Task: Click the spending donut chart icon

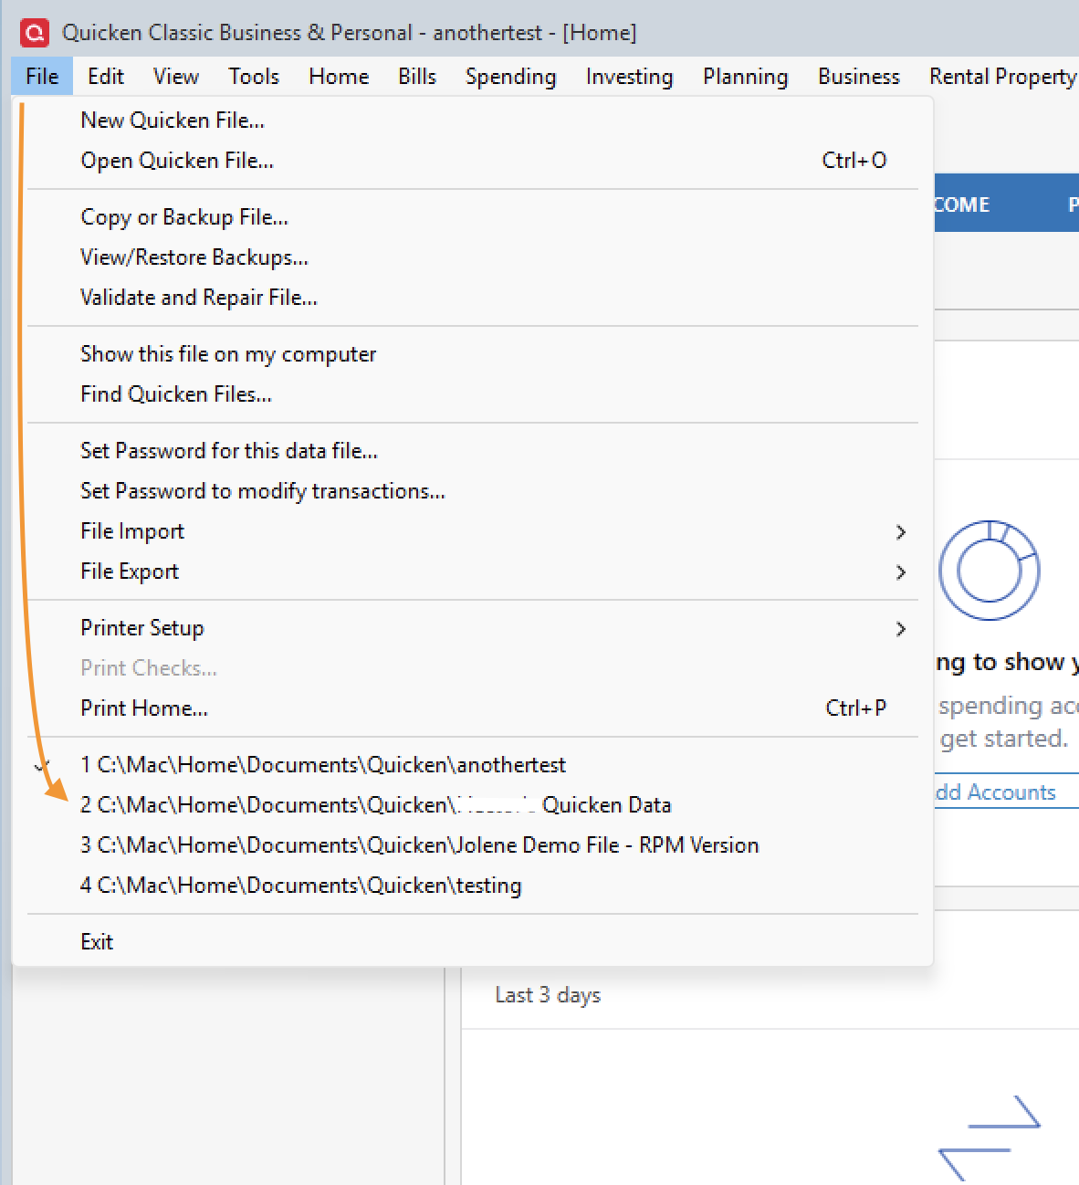Action: click(989, 570)
